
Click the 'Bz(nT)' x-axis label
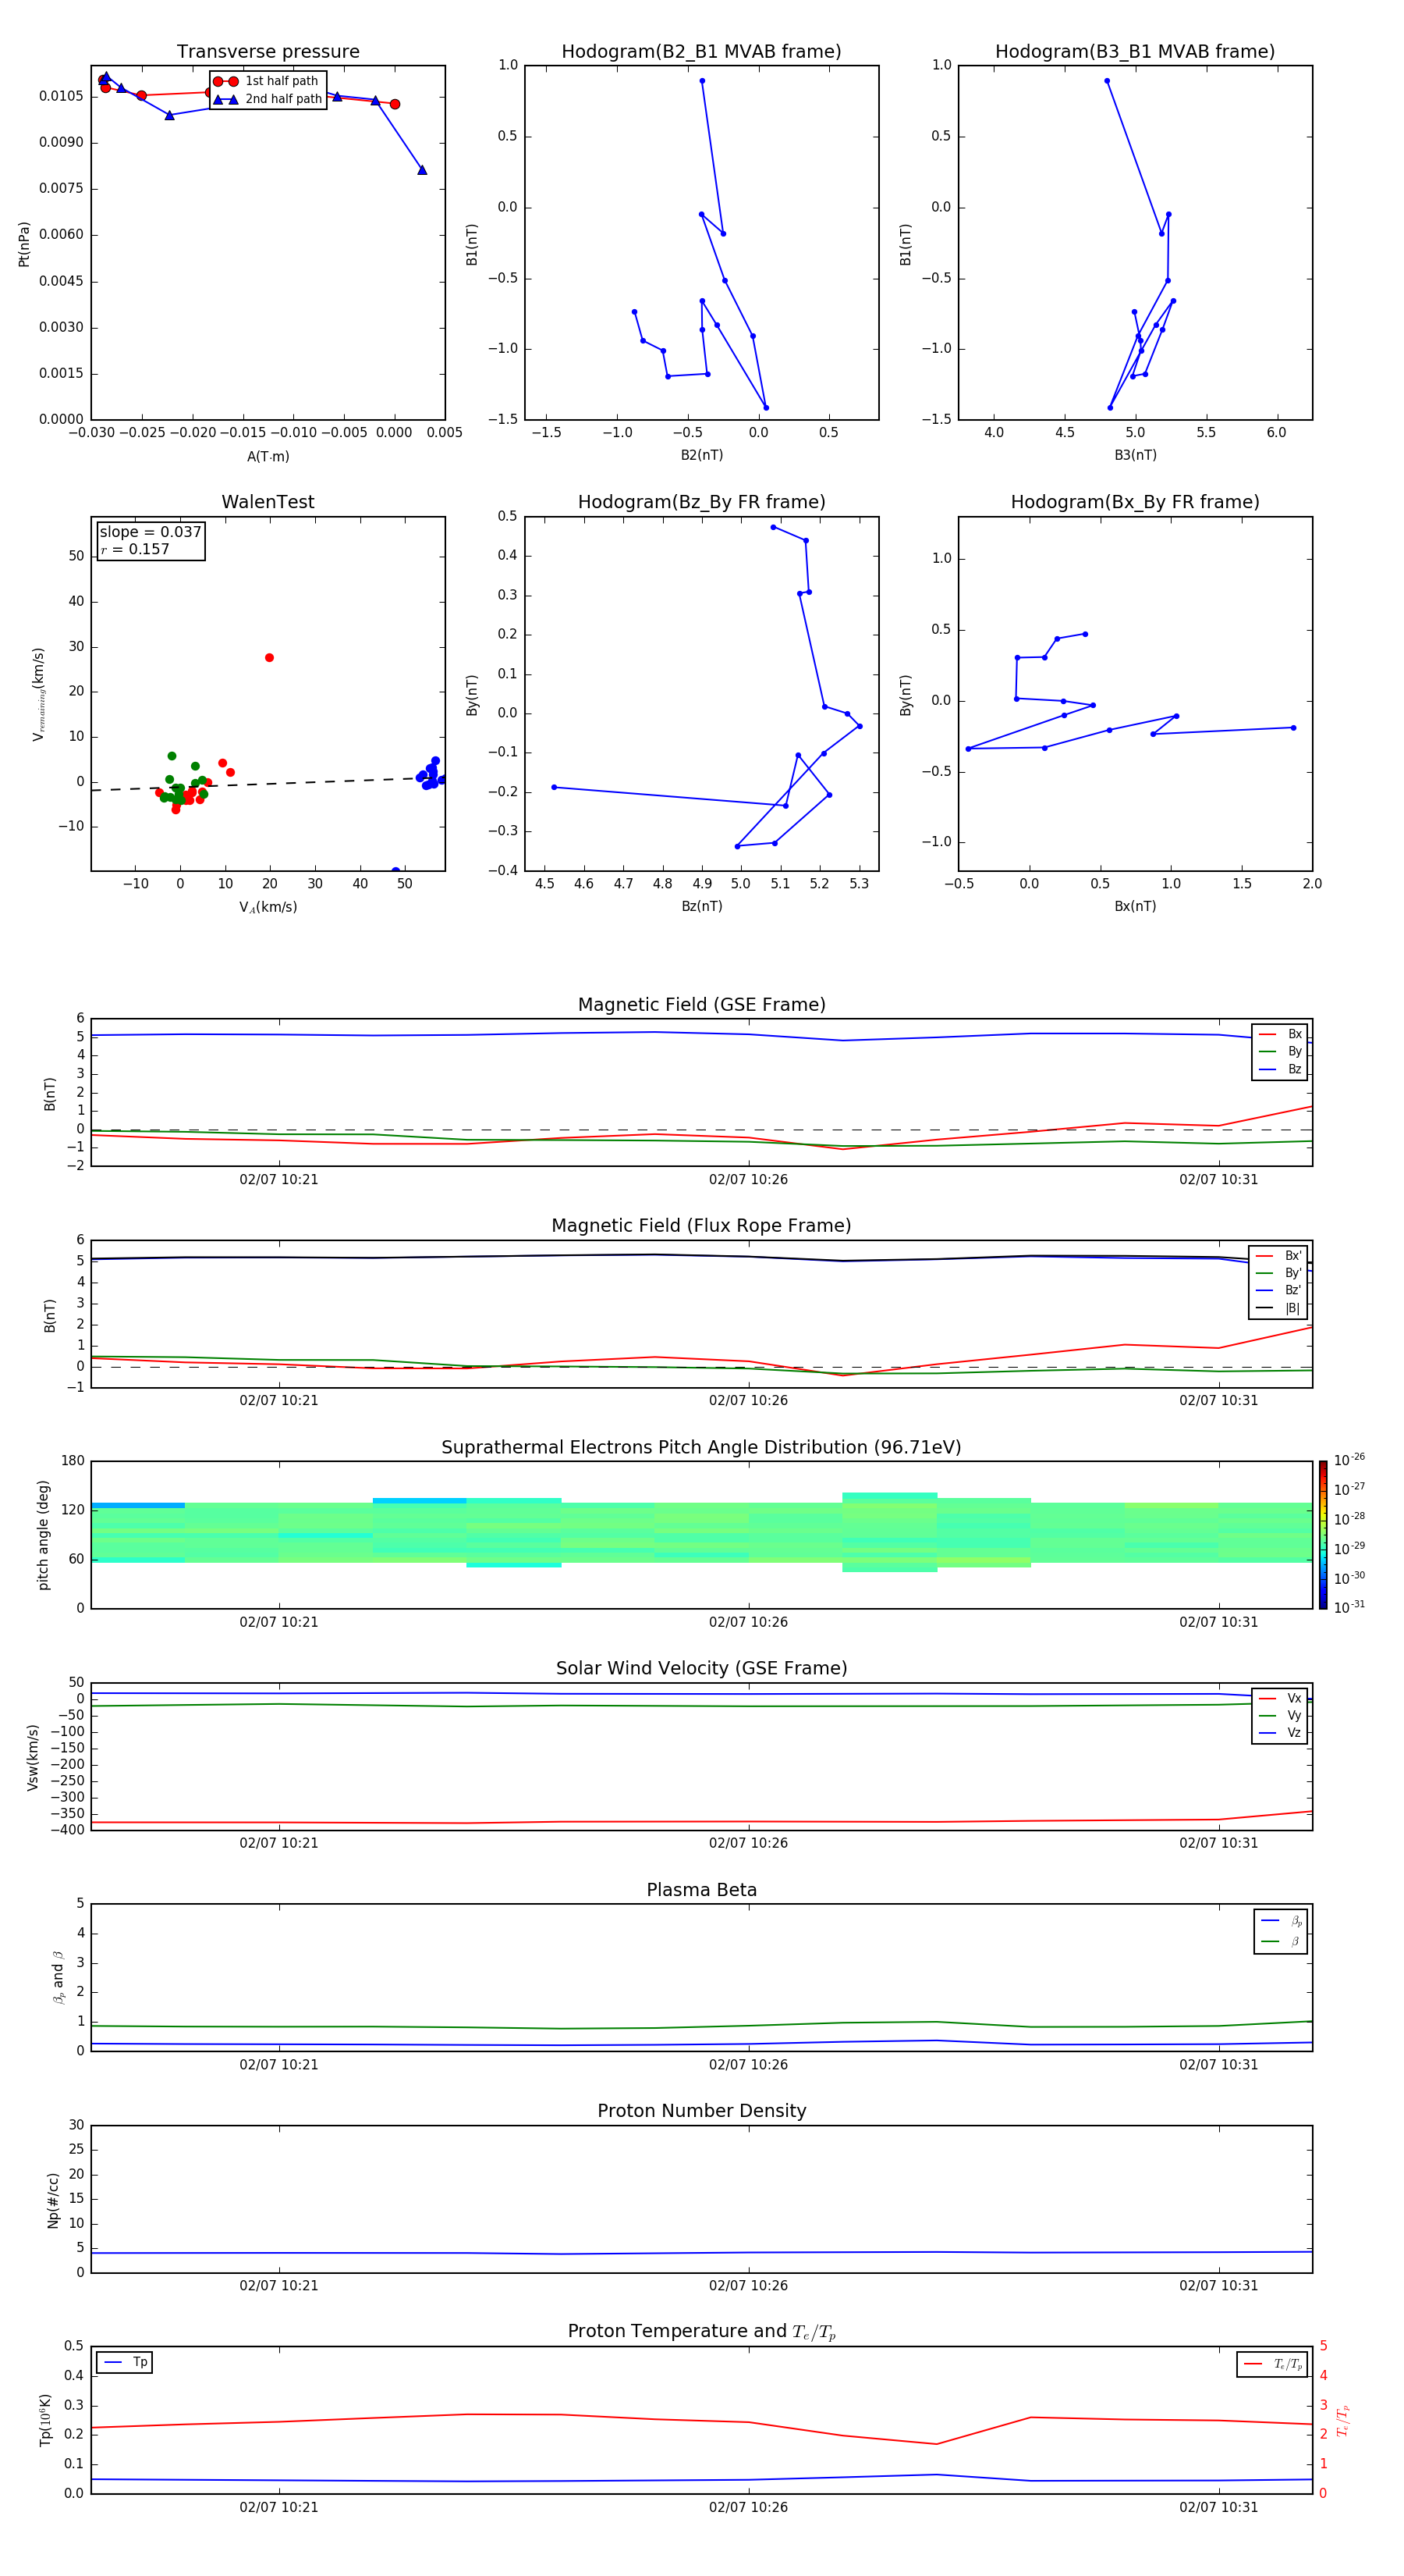click(x=701, y=906)
